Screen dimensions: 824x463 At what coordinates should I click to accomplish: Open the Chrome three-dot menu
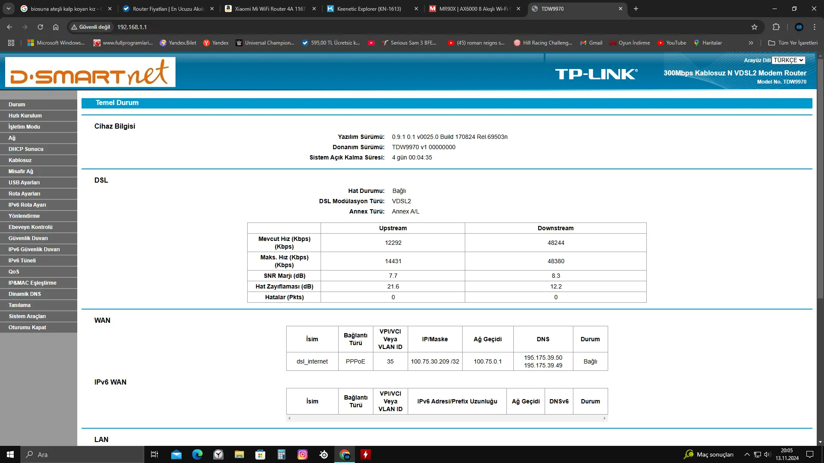pyautogui.click(x=815, y=27)
